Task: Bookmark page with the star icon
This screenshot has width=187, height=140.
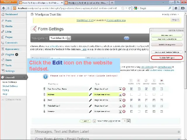Action: click(123, 8)
